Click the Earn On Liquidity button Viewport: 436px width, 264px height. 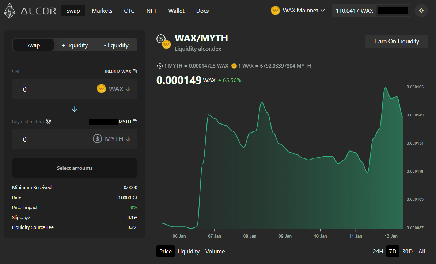coord(397,41)
